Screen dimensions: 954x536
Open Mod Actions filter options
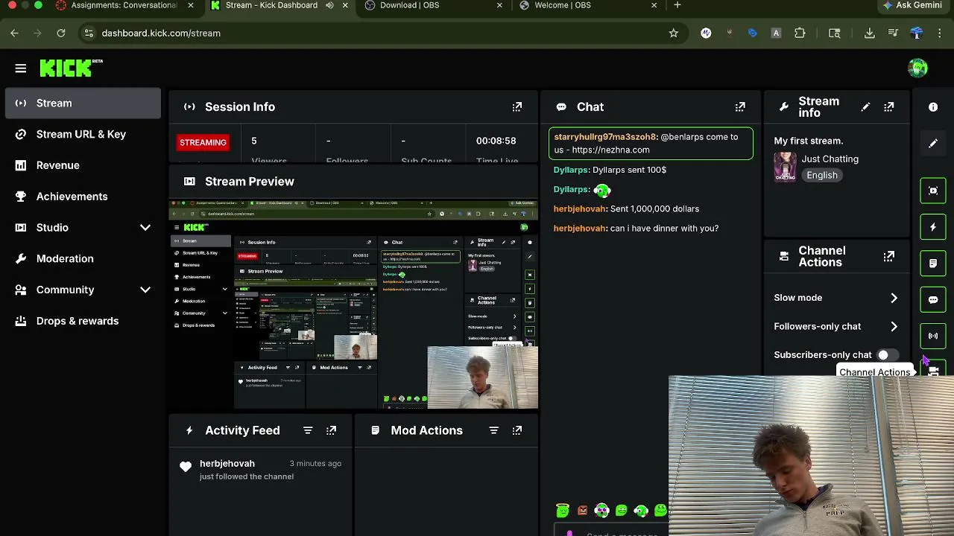tap(493, 430)
